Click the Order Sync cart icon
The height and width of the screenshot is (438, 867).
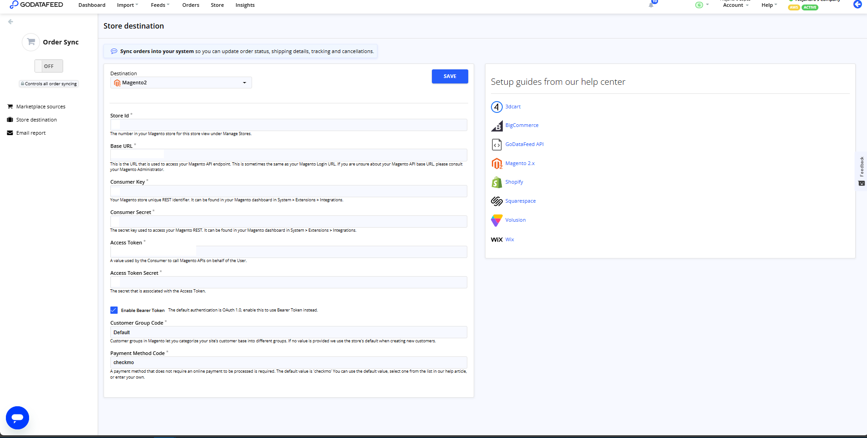coord(31,42)
